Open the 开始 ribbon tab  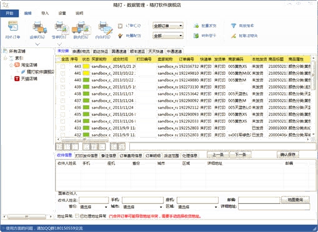[x=9, y=13]
